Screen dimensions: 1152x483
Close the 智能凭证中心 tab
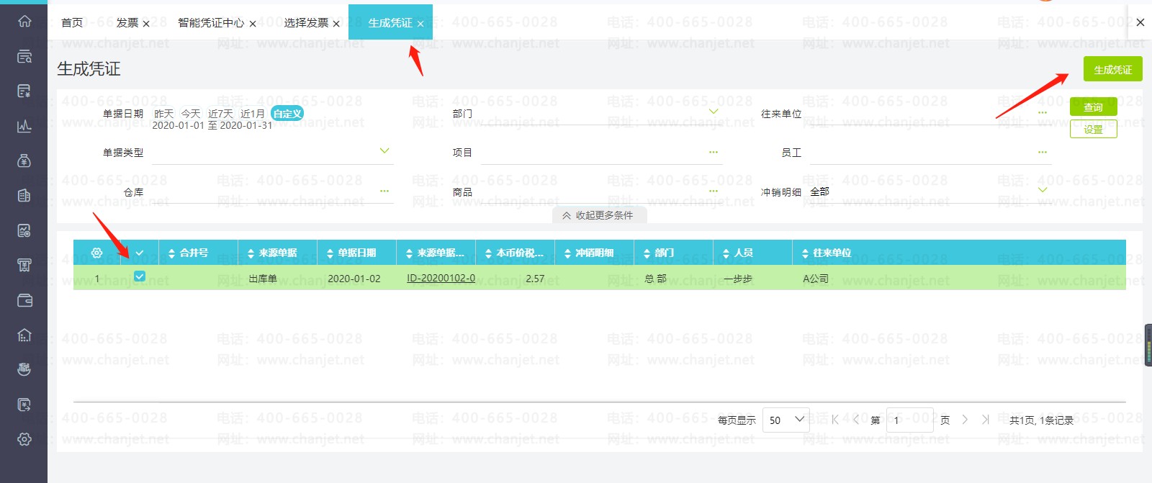(x=253, y=24)
